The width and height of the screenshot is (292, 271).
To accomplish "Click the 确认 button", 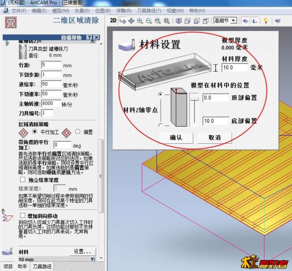I will click(x=176, y=138).
